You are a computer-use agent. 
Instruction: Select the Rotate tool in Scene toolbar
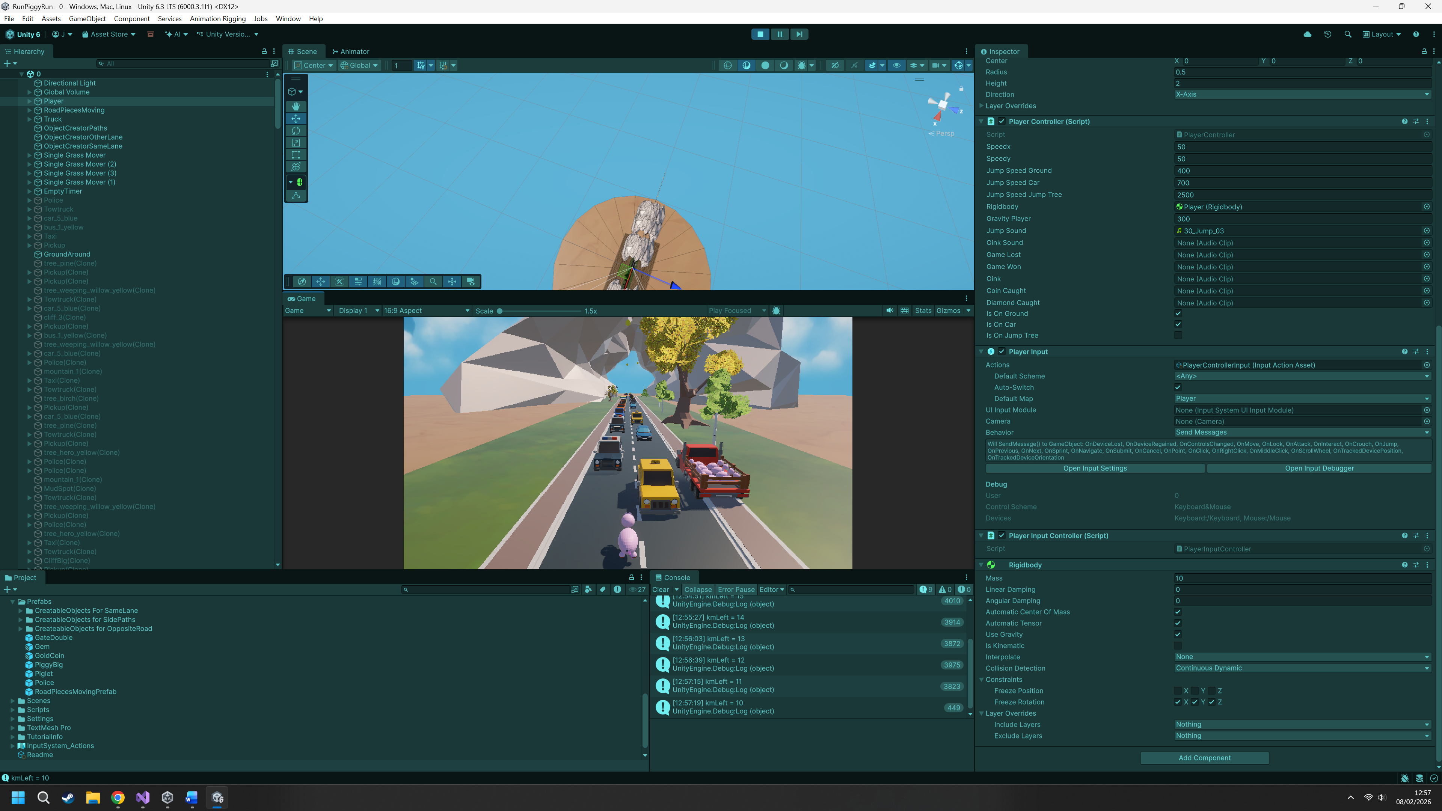[296, 130]
